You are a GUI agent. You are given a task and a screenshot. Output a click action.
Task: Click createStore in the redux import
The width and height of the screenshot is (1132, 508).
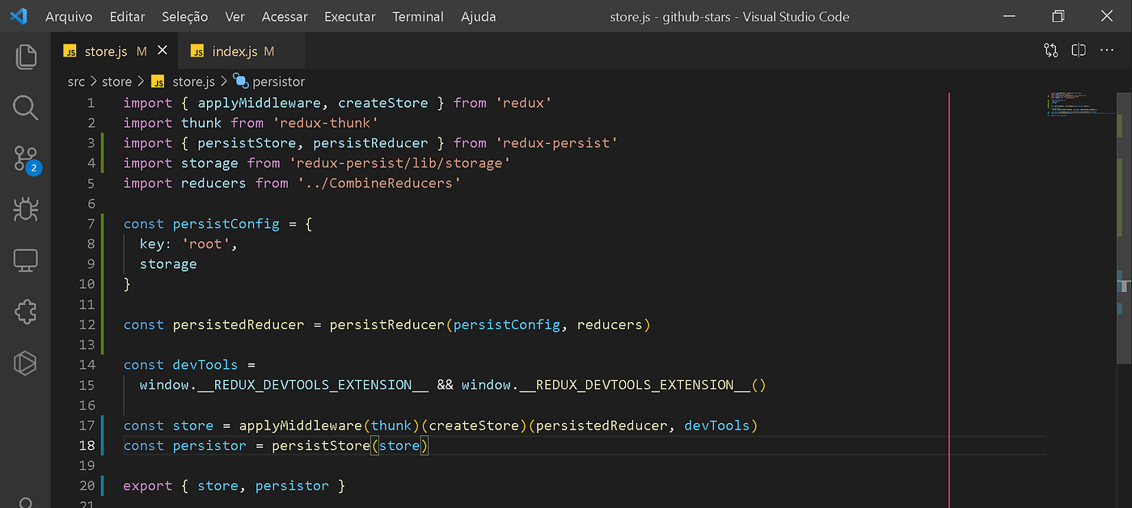click(383, 103)
